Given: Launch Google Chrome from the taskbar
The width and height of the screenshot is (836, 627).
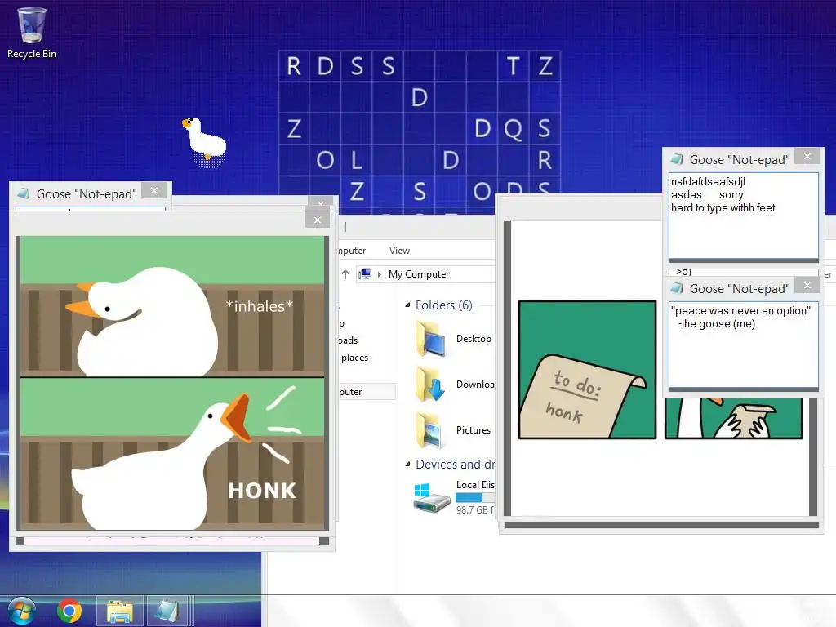Looking at the screenshot, I should [x=69, y=611].
